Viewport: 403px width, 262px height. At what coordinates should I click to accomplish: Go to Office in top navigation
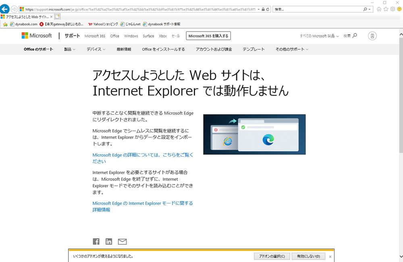pos(114,36)
